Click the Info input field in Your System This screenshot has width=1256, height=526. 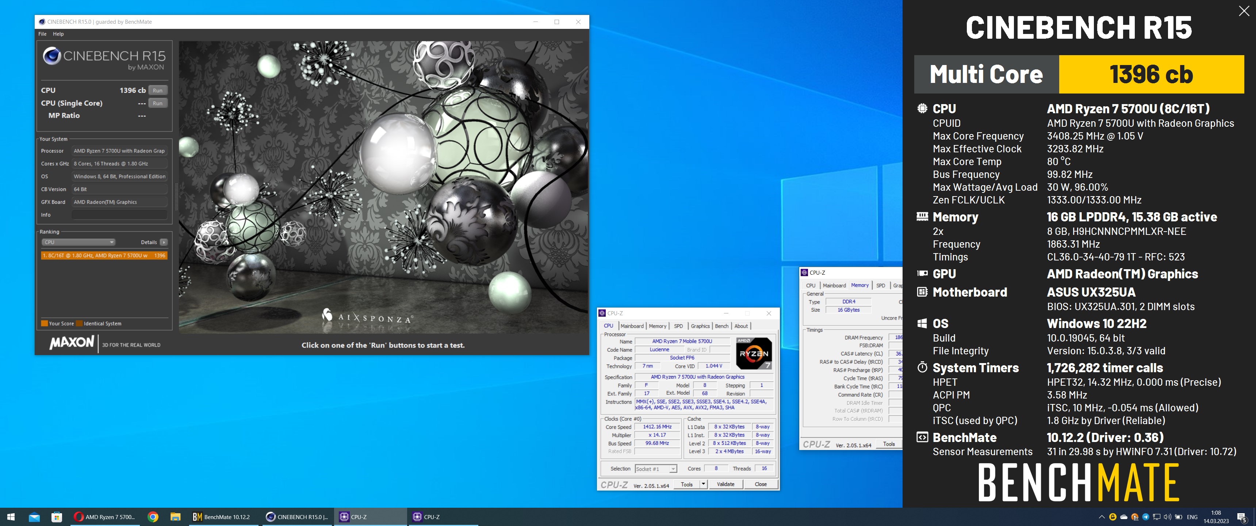pos(119,215)
